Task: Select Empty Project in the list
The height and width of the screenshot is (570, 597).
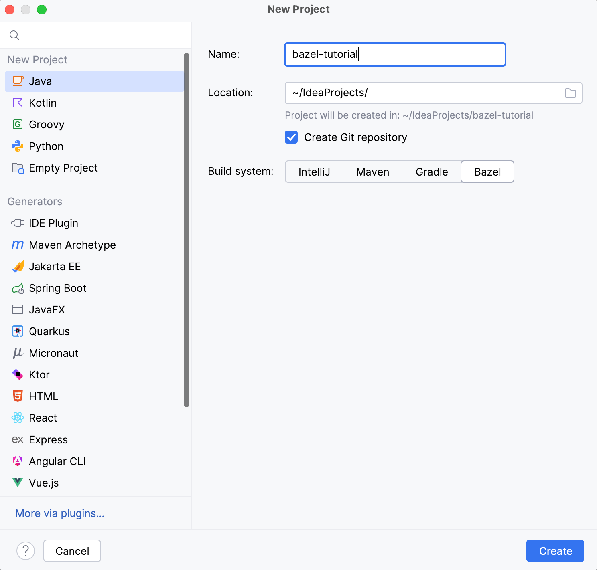Action: click(x=63, y=168)
